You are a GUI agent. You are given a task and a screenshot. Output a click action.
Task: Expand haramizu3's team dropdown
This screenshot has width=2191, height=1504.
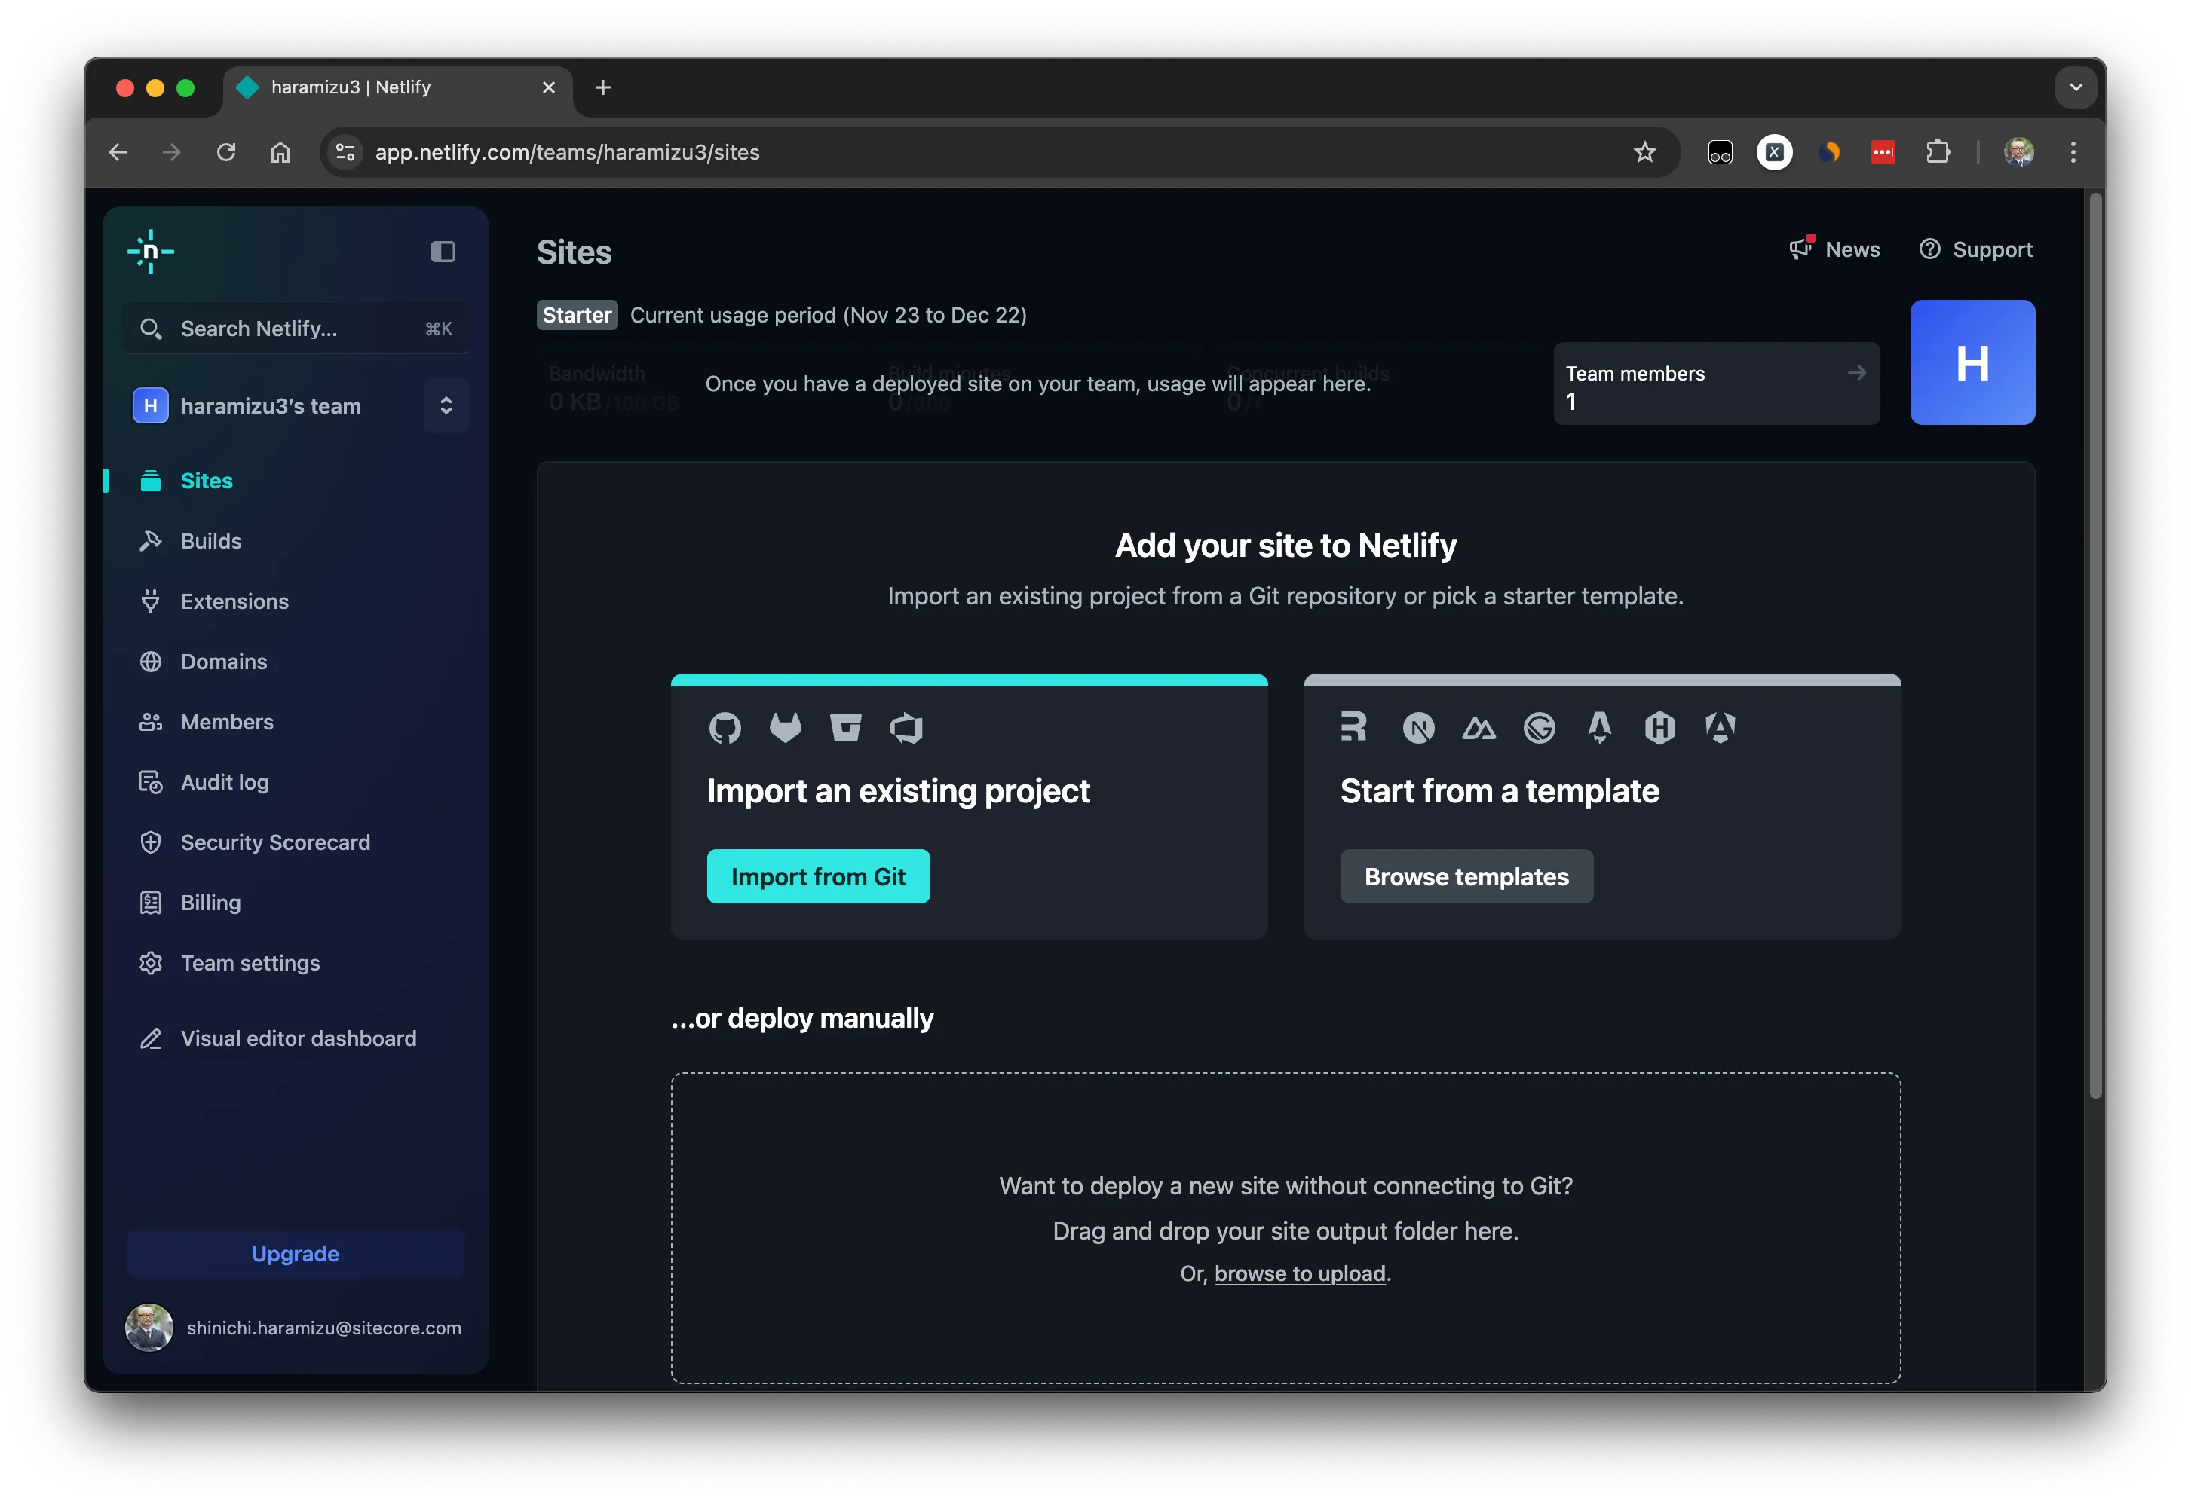coord(446,405)
